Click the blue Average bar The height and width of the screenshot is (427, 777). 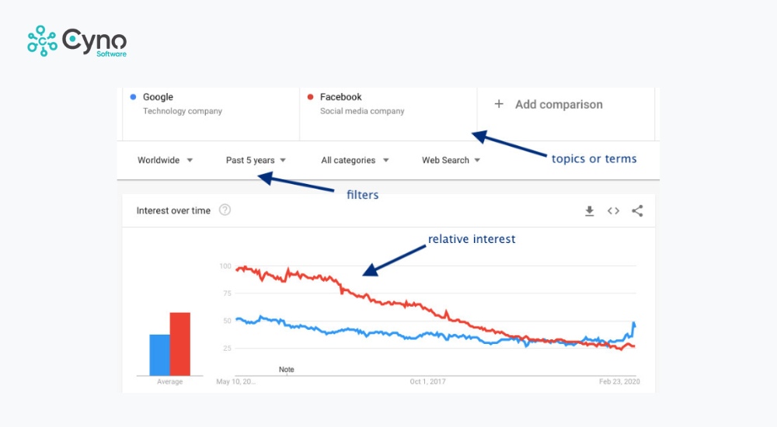[x=160, y=355]
